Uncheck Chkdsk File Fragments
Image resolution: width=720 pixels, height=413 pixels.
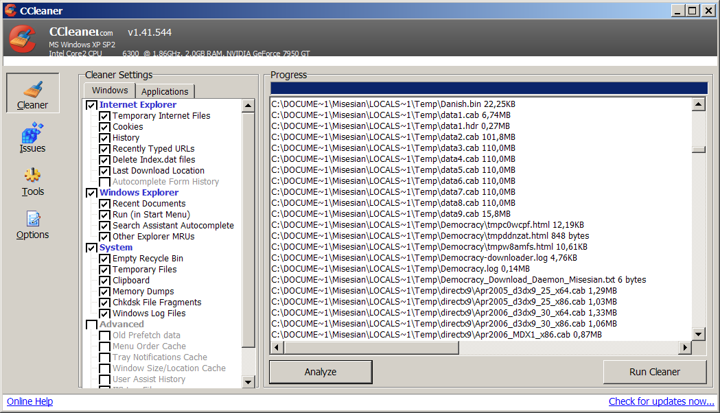coord(105,303)
